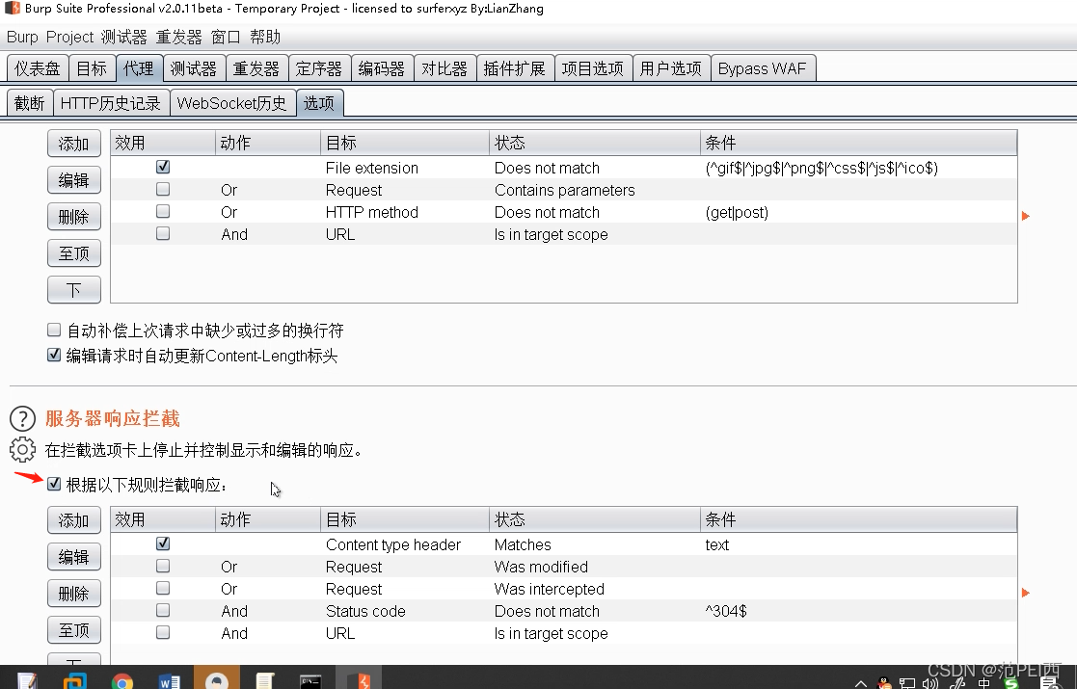Select the ^304$ condition cell

(x=858, y=611)
